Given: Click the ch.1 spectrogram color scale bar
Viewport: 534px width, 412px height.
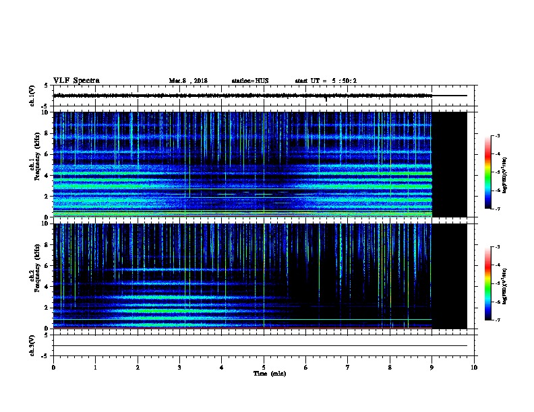Looking at the screenshot, I should click(x=488, y=172).
